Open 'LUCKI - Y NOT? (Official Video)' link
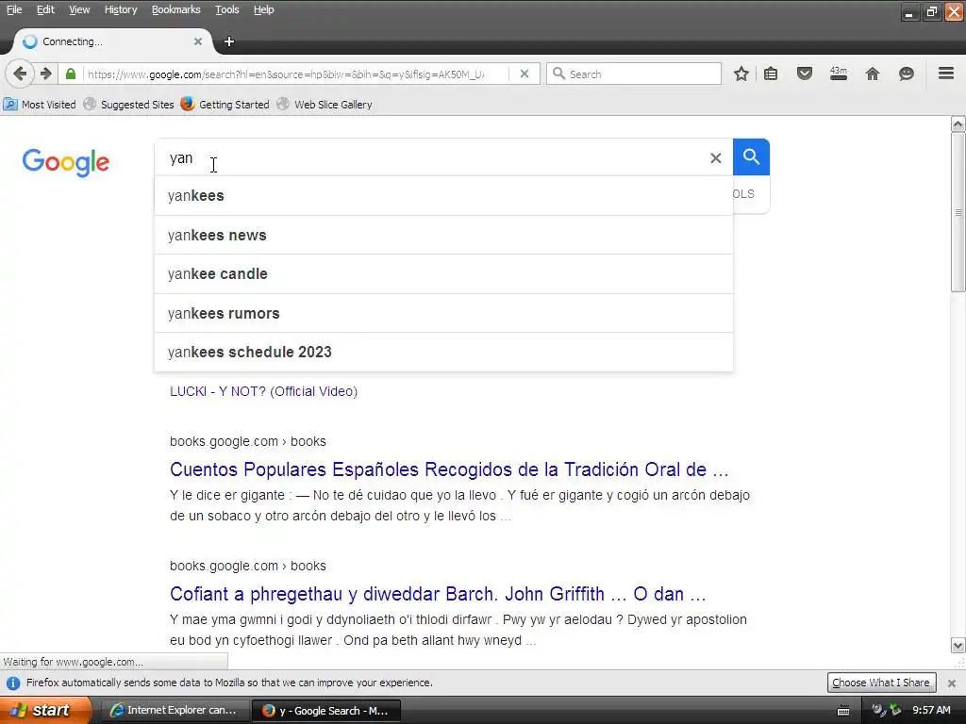Viewport: 966px width, 724px height. point(264,391)
